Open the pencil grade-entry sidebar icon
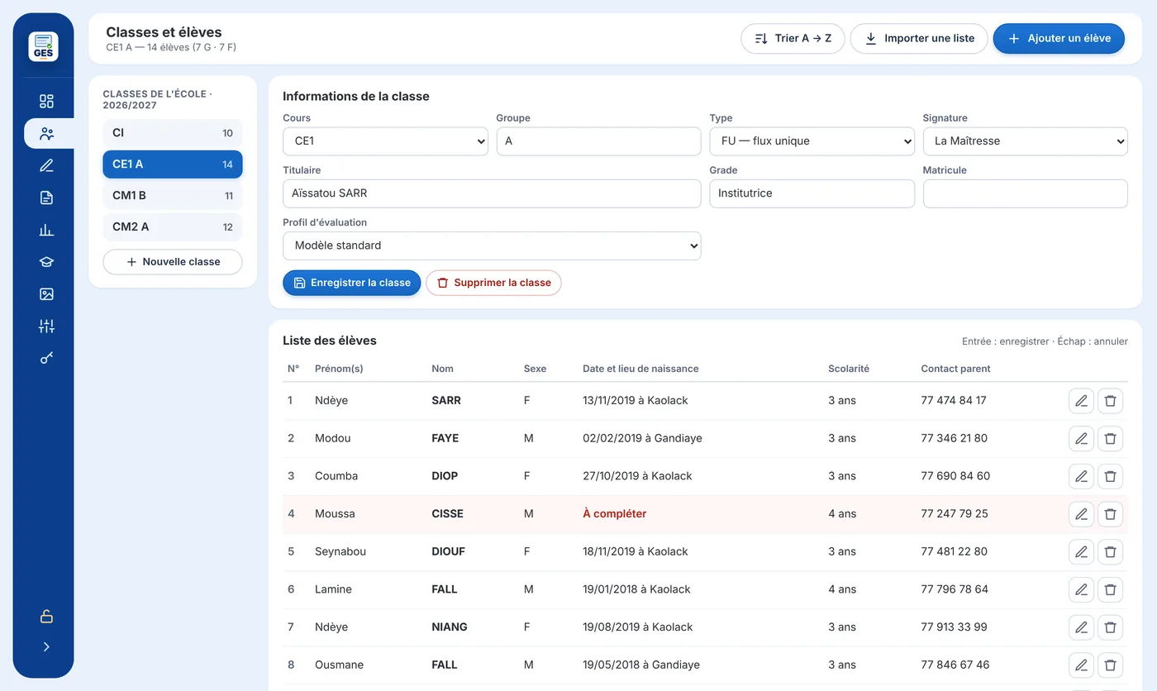1157x691 pixels. pyautogui.click(x=46, y=165)
